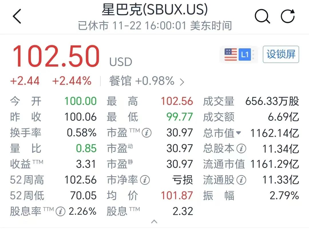Screen dimensions: 309x230
Task: Tap info icon beside 市盈TTM
Action: pos(147,133)
